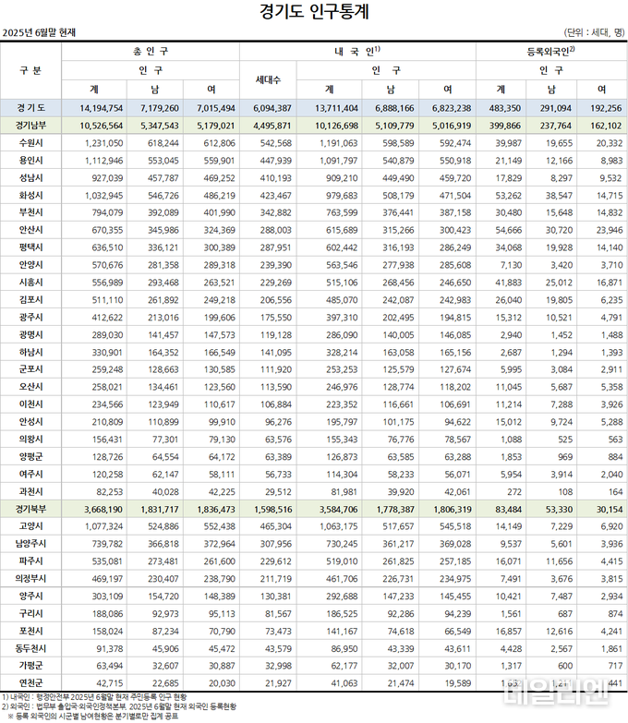
Task: Click the 과천시 row label
Action: click(x=30, y=491)
